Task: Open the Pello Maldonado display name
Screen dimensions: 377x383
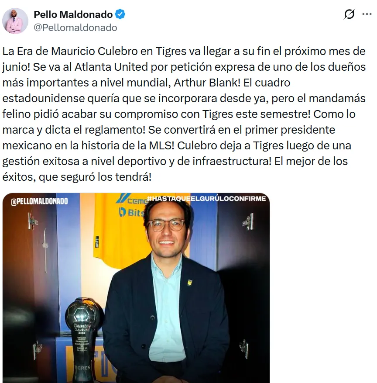Action: pyautogui.click(x=73, y=14)
